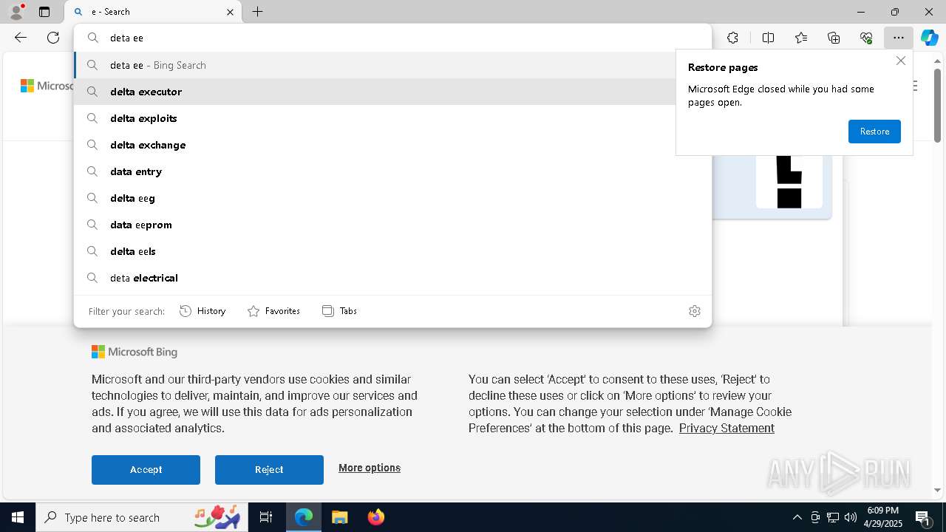946x532 pixels.
Task: Accept Bing cookies
Action: click(146, 470)
